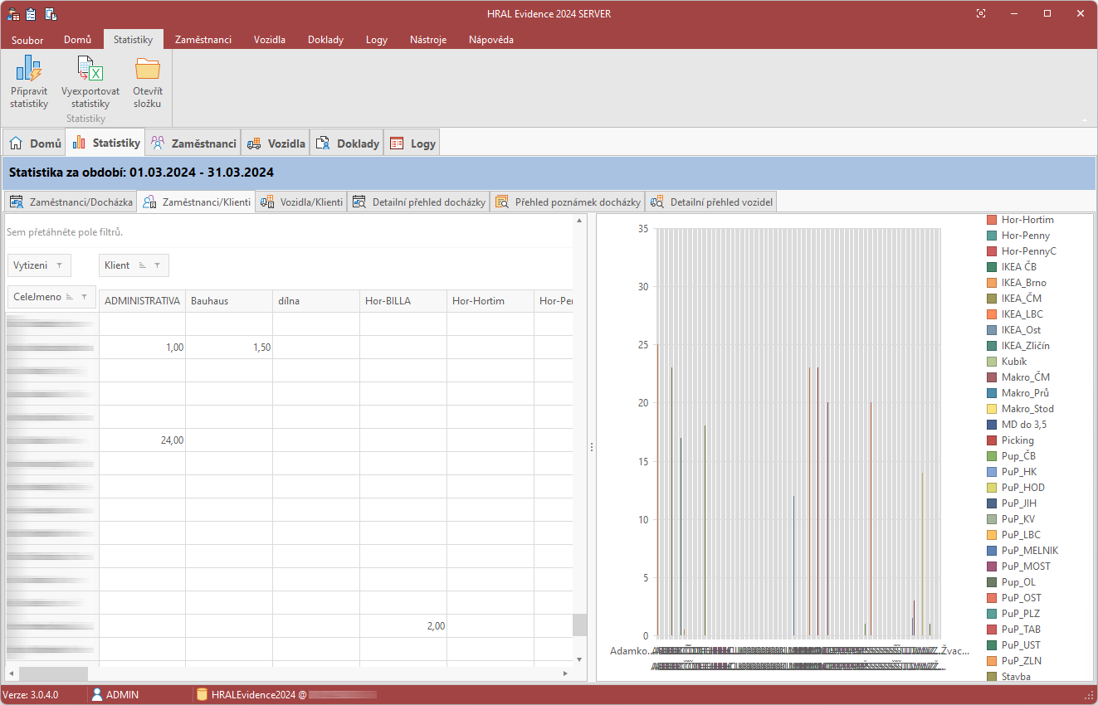The image size is (1098, 705).
Task: Click the horizontal scrollbar thumb under grid
Action: pyautogui.click(x=53, y=673)
